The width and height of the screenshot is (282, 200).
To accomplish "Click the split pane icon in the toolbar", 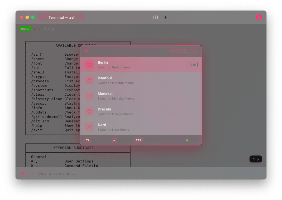I will [x=155, y=17].
